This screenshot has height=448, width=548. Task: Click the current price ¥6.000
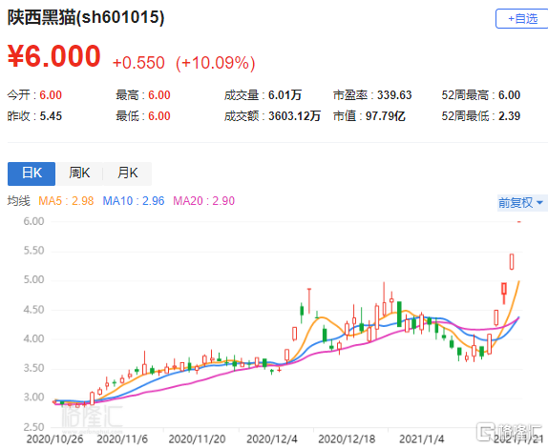tap(54, 56)
